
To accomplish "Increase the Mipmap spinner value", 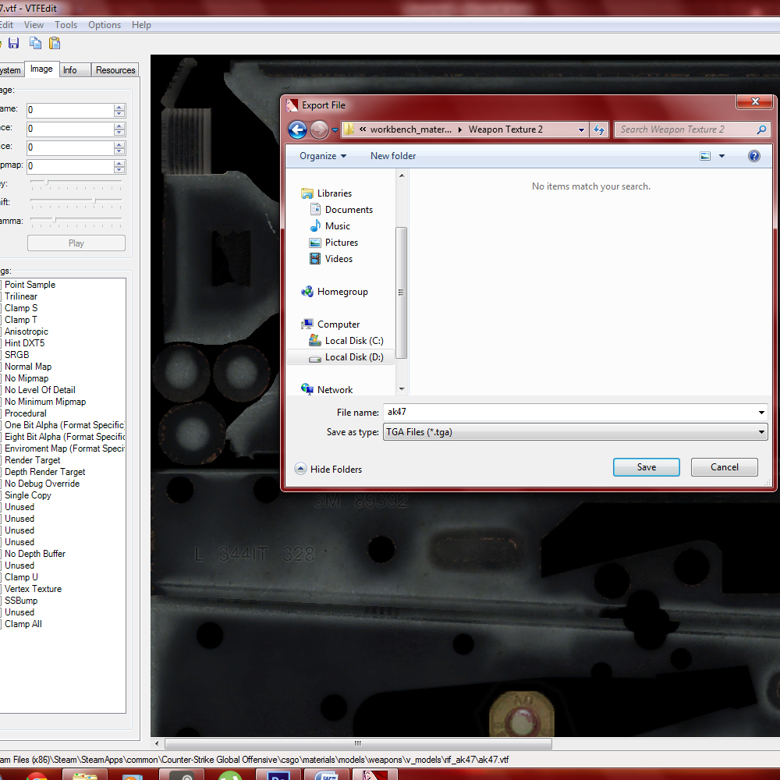I will click(119, 163).
